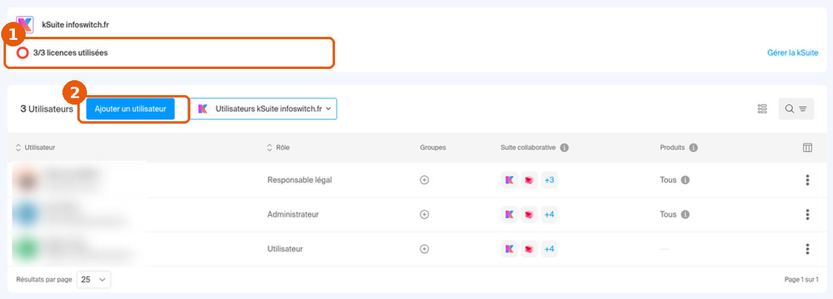Select the green blurred user avatar
This screenshot has width=833, height=299.
pos(26,248)
